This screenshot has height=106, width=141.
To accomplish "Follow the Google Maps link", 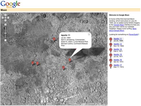I will tap(119, 25).
